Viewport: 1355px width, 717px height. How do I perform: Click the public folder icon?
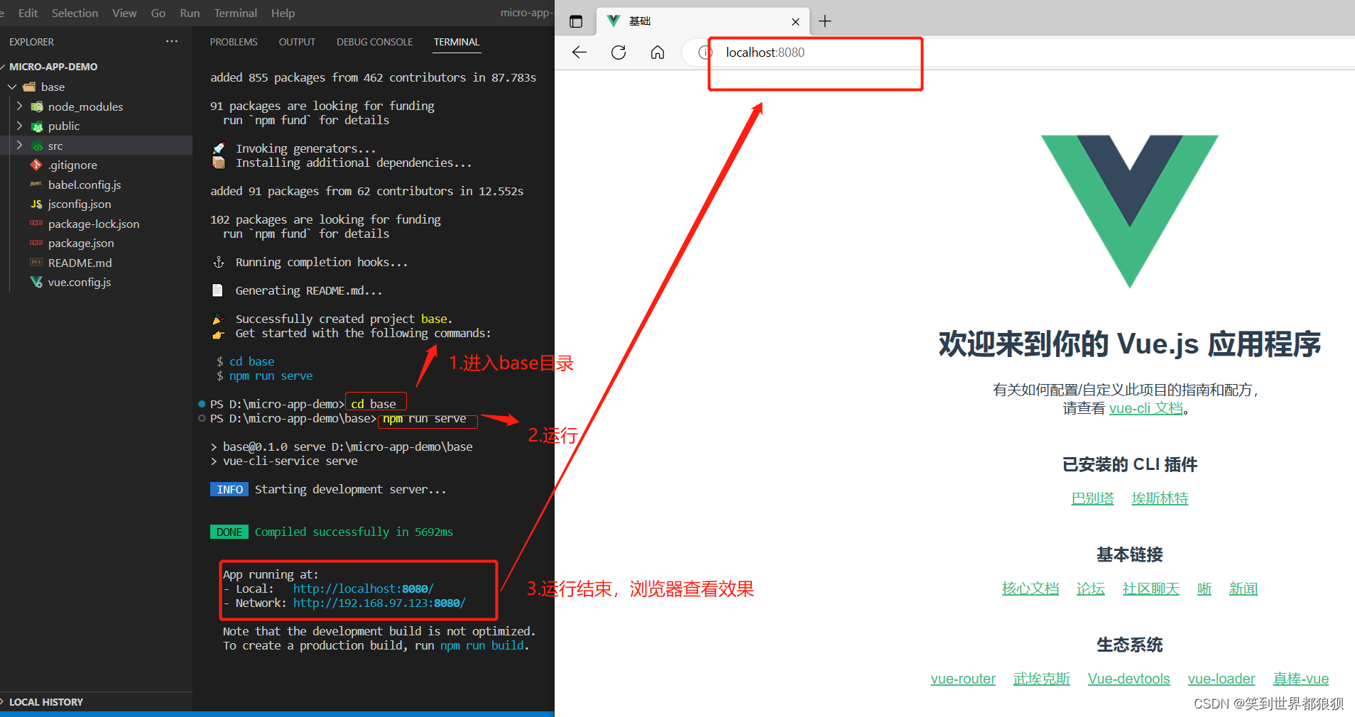click(37, 126)
